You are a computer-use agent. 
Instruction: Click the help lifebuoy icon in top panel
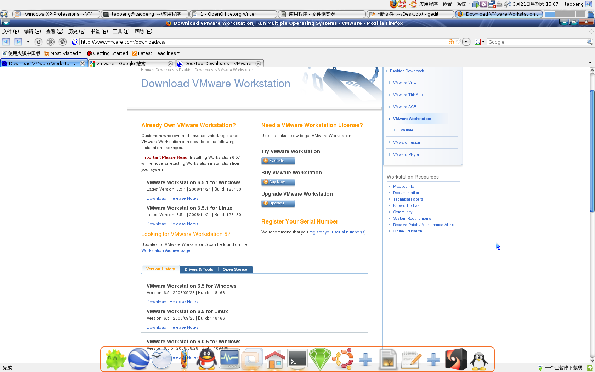(402, 4)
